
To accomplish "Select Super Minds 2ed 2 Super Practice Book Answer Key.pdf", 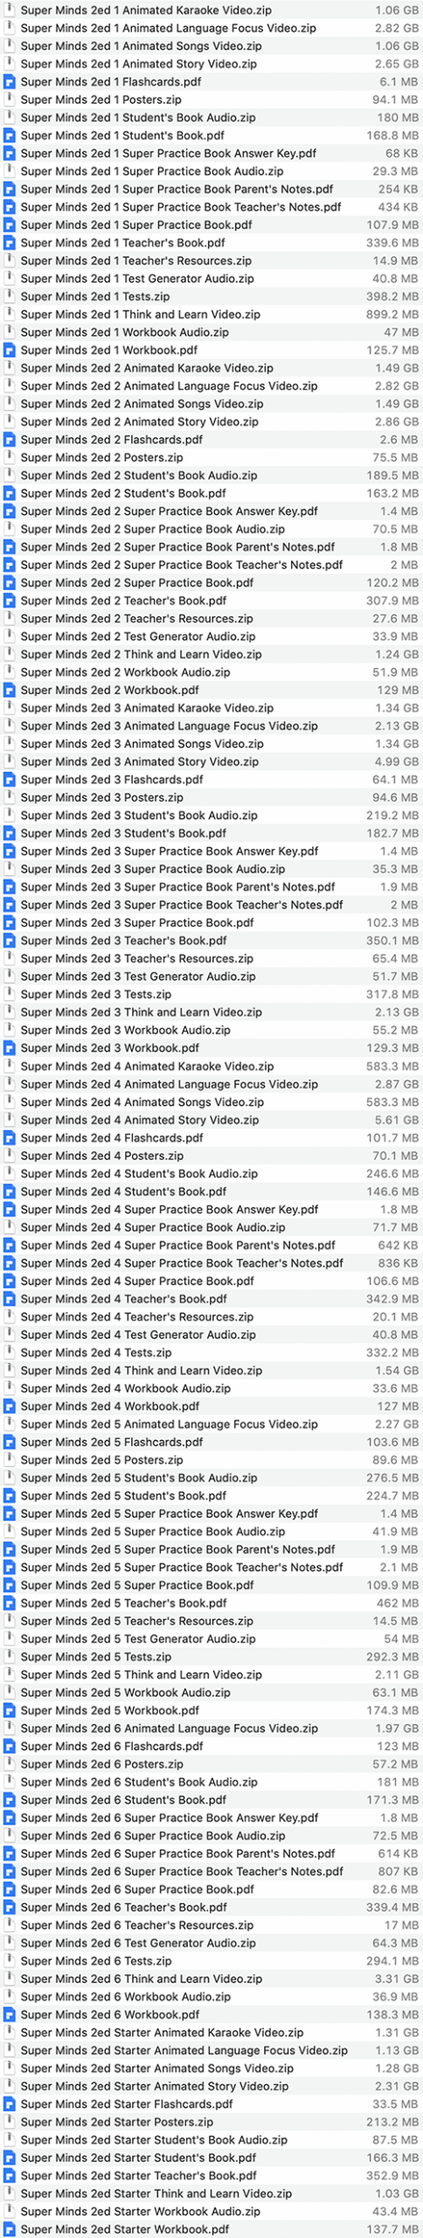I will pyautogui.click(x=211, y=511).
